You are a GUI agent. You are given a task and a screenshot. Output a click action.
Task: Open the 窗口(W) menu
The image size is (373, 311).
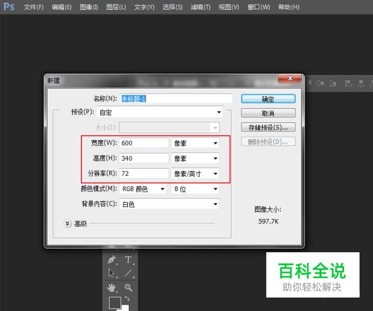[259, 7]
